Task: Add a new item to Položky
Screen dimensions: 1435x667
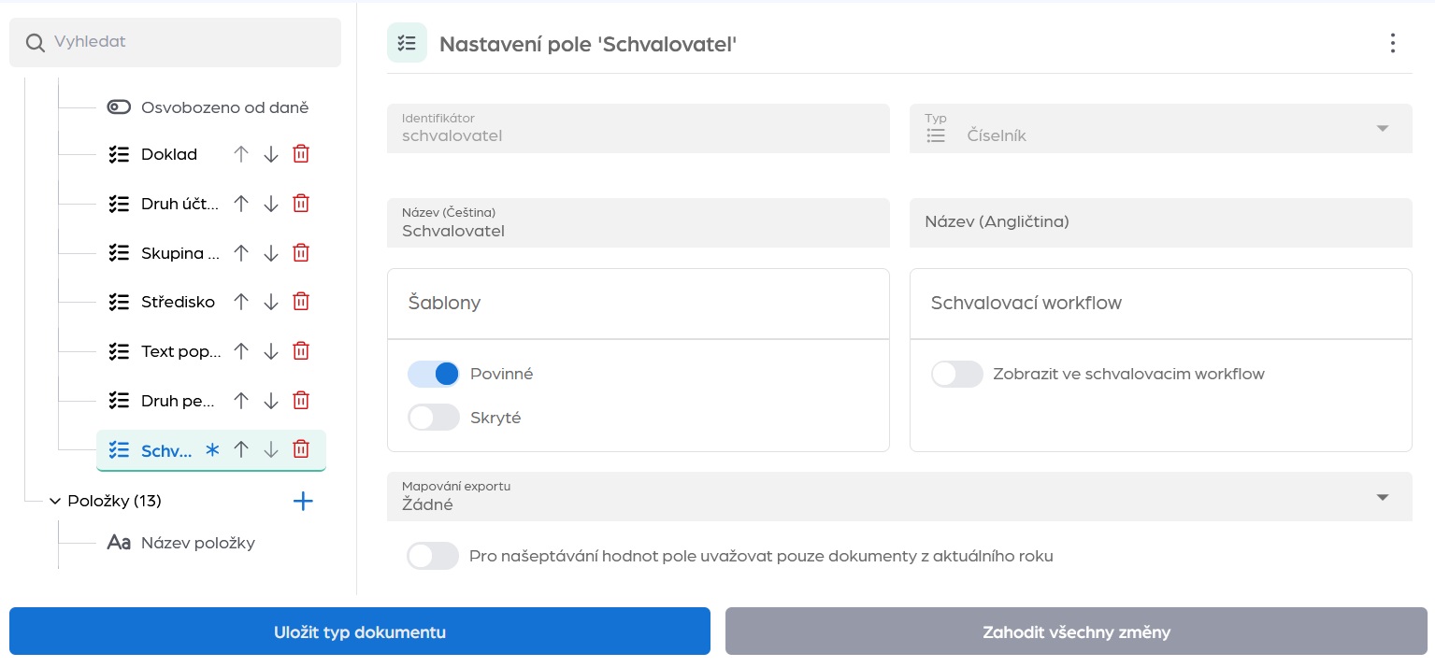Action: (x=303, y=502)
